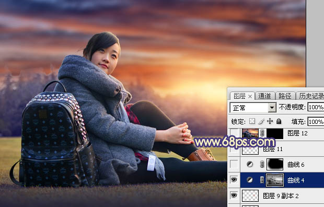Show the 曲线 6 layer visibility box
The width and height of the screenshot is (324, 207).
(234, 165)
